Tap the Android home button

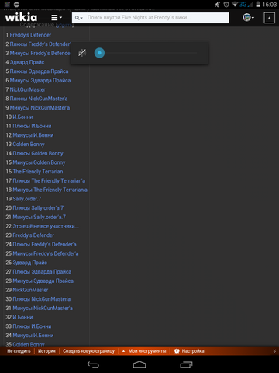click(x=139, y=364)
